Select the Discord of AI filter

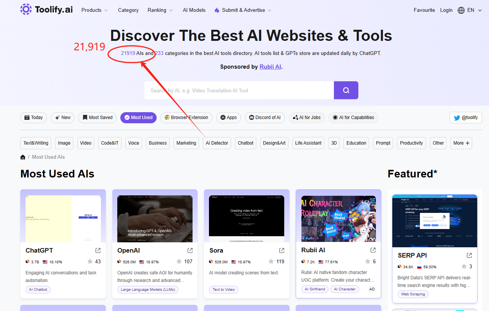click(x=265, y=118)
